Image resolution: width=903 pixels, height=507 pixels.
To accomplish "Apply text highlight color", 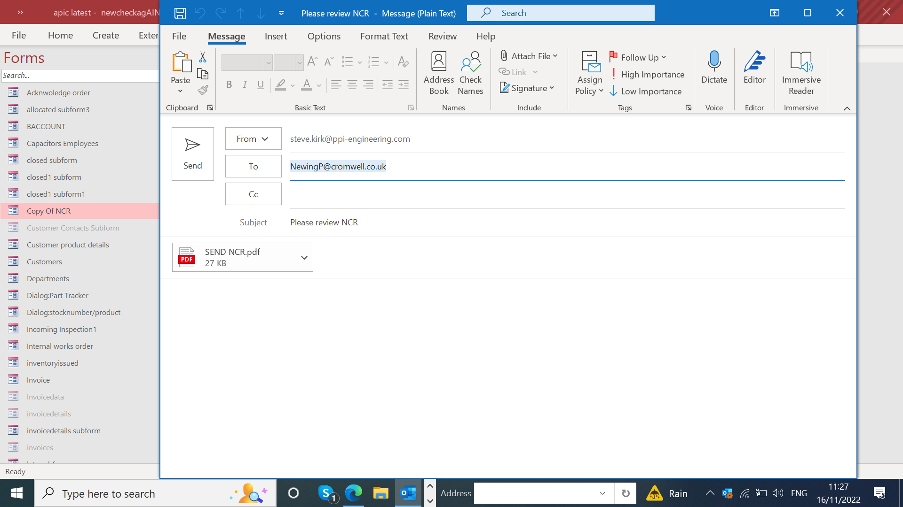I will pyautogui.click(x=280, y=85).
